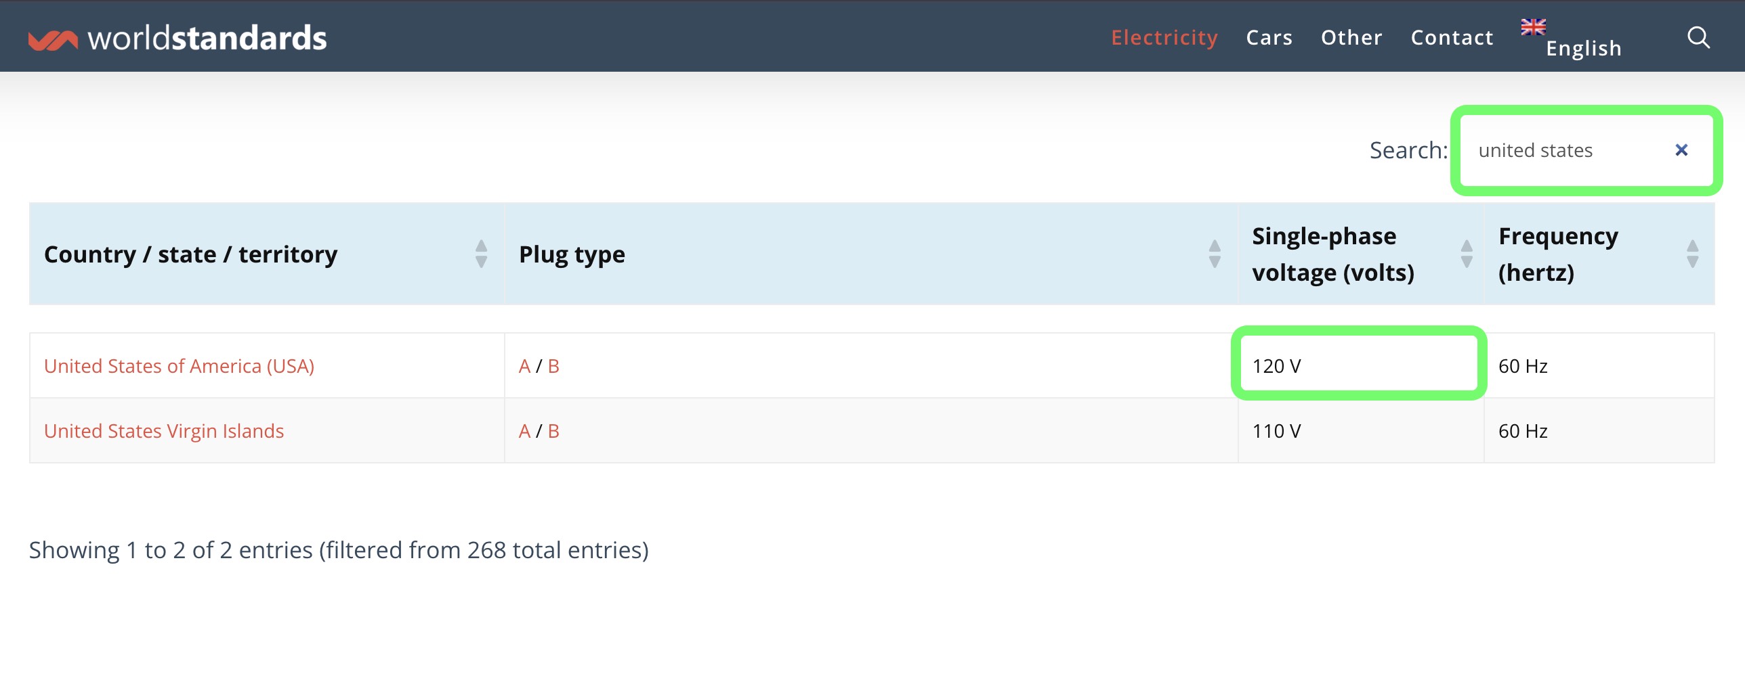Click plug type A in USA row
This screenshot has width=1745, height=682.
[524, 366]
